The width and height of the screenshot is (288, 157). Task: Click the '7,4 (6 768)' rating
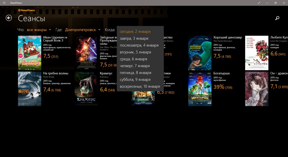52,90
